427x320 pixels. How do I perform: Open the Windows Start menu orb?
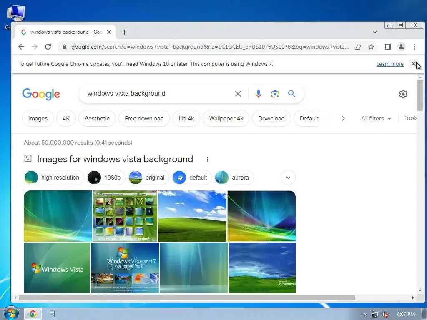(10, 313)
